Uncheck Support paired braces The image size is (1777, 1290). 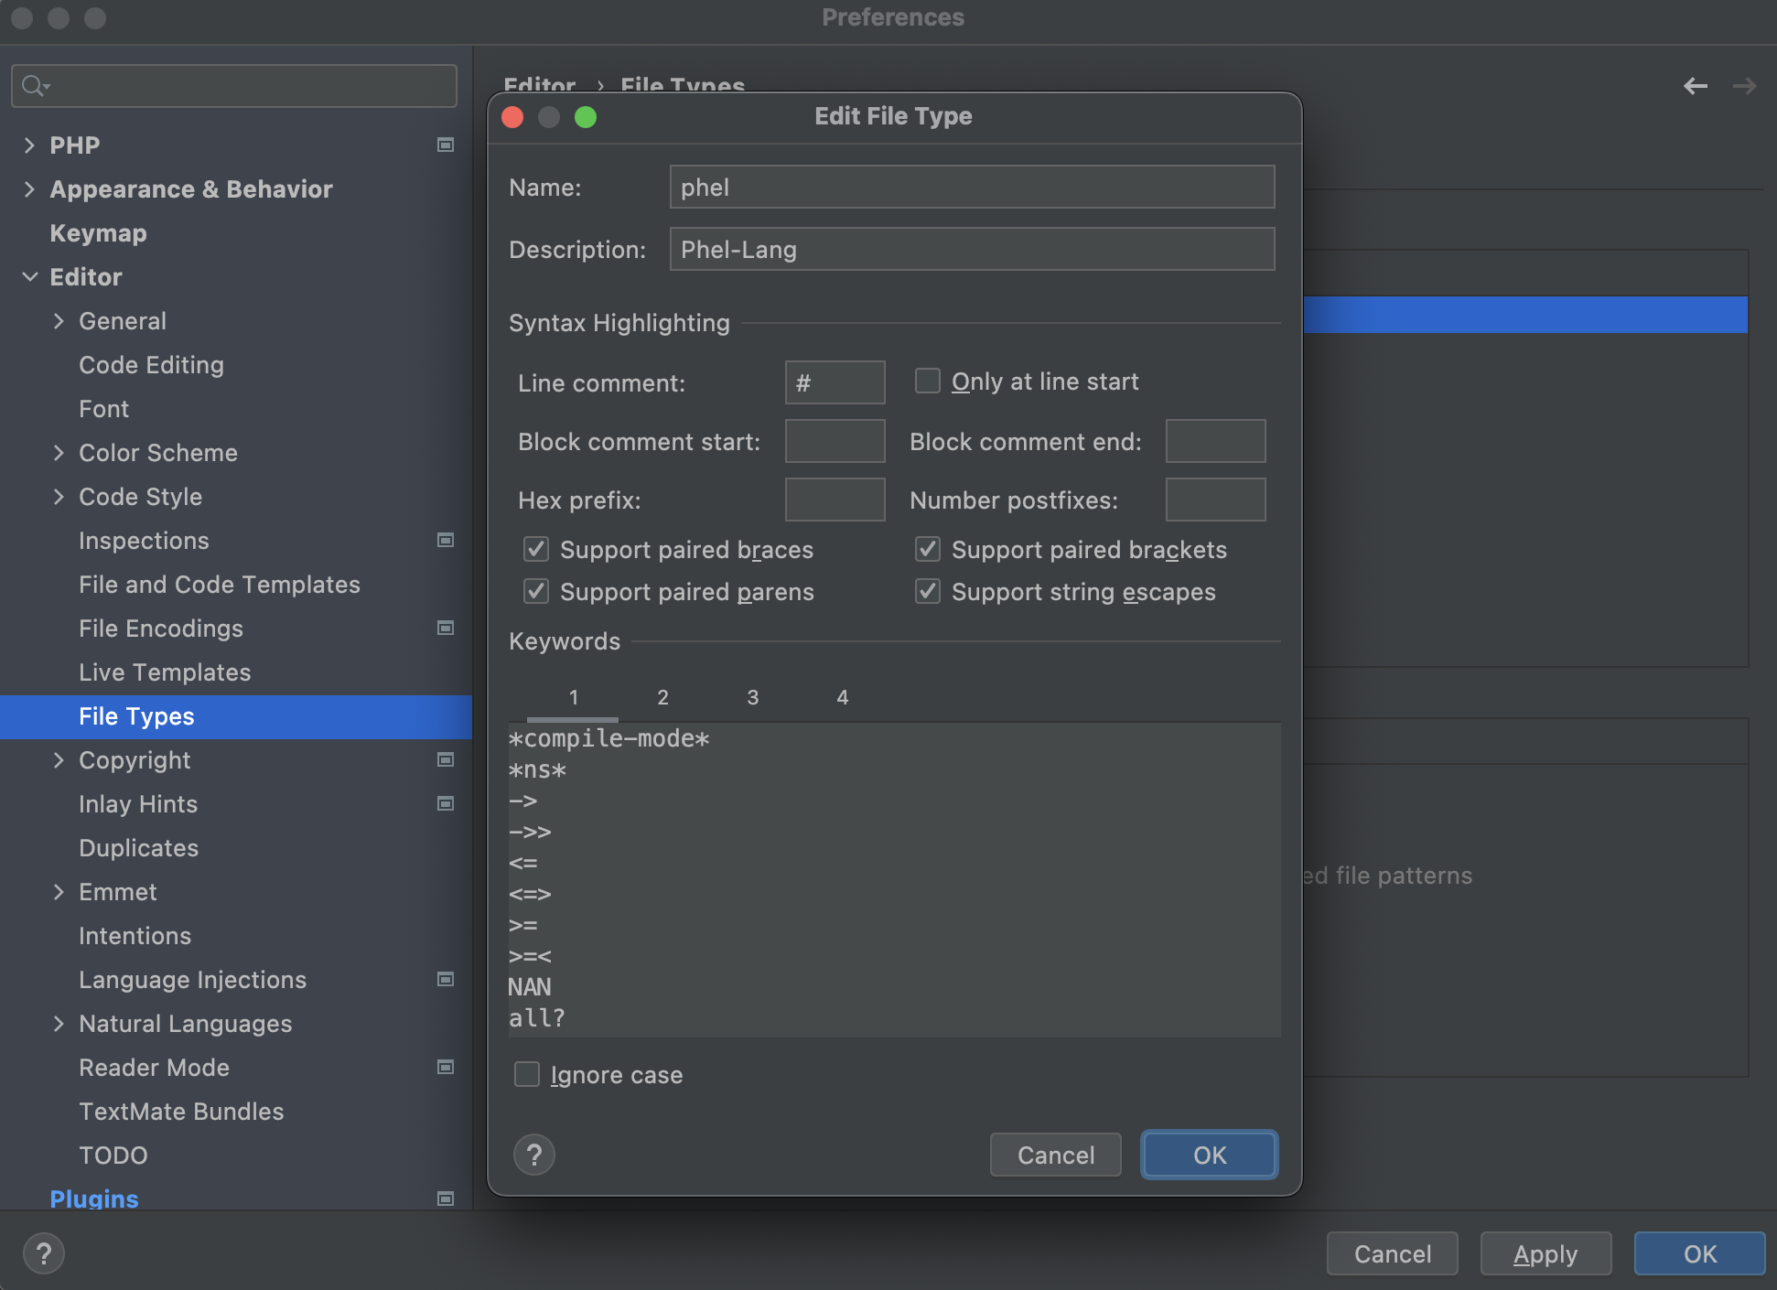click(536, 549)
